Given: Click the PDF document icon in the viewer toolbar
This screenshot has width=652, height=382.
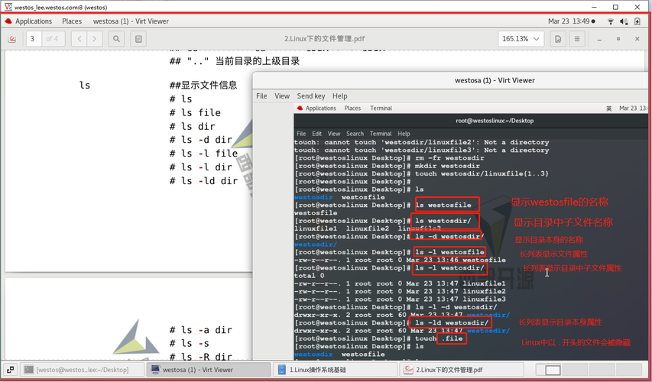Looking at the screenshot, I should [x=12, y=39].
